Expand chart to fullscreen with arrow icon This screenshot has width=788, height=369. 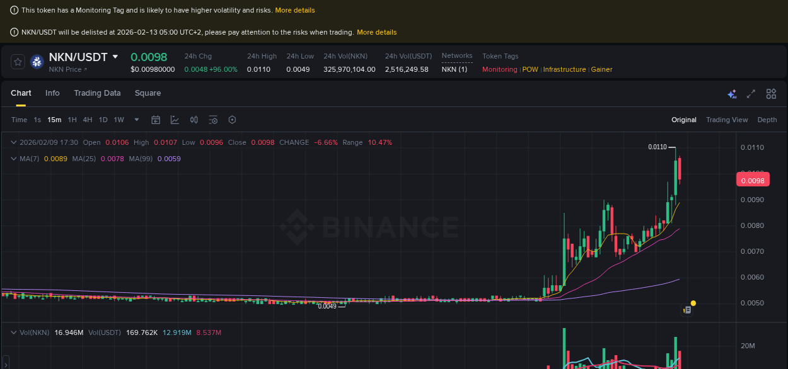click(x=751, y=93)
